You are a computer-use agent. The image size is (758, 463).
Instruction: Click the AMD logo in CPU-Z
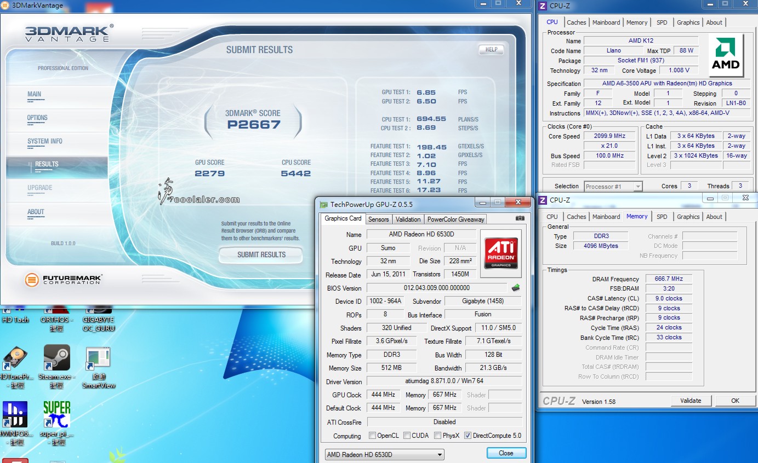(726, 56)
